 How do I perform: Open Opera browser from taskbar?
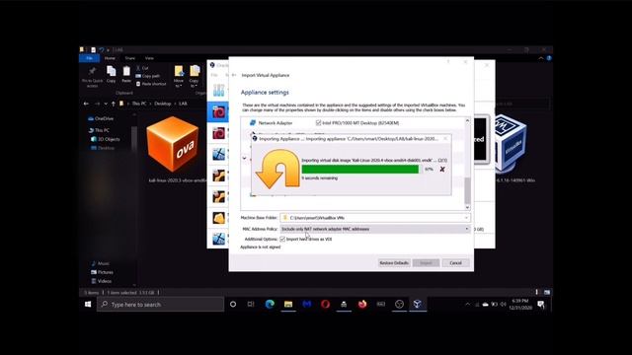[x=325, y=305]
